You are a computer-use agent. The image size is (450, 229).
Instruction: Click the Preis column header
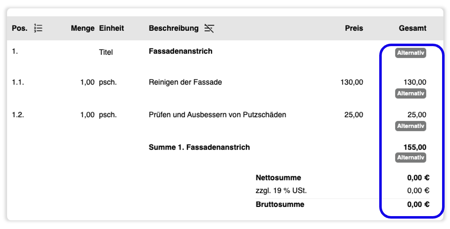click(x=354, y=28)
